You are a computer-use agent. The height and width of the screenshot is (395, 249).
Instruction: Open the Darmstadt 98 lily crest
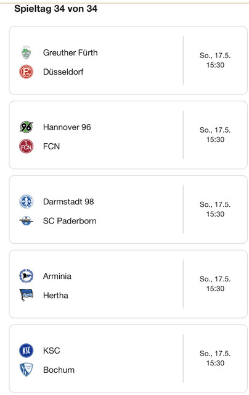[26, 202]
